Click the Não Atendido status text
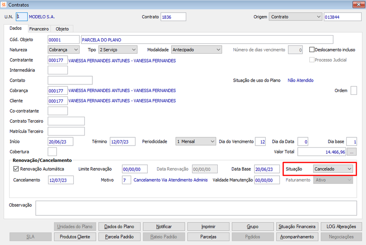Screen dimensions: 366x245 301,80
